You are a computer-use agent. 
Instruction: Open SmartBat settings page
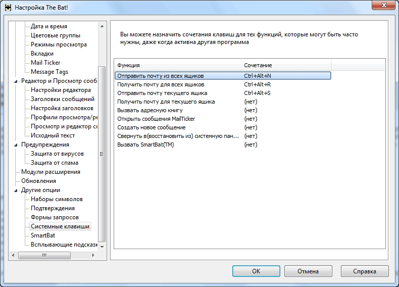(x=43, y=235)
